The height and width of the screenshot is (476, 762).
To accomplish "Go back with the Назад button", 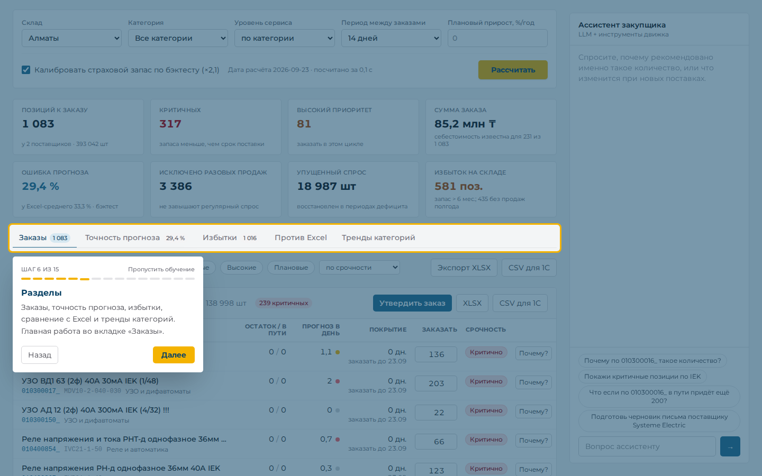I will click(40, 355).
